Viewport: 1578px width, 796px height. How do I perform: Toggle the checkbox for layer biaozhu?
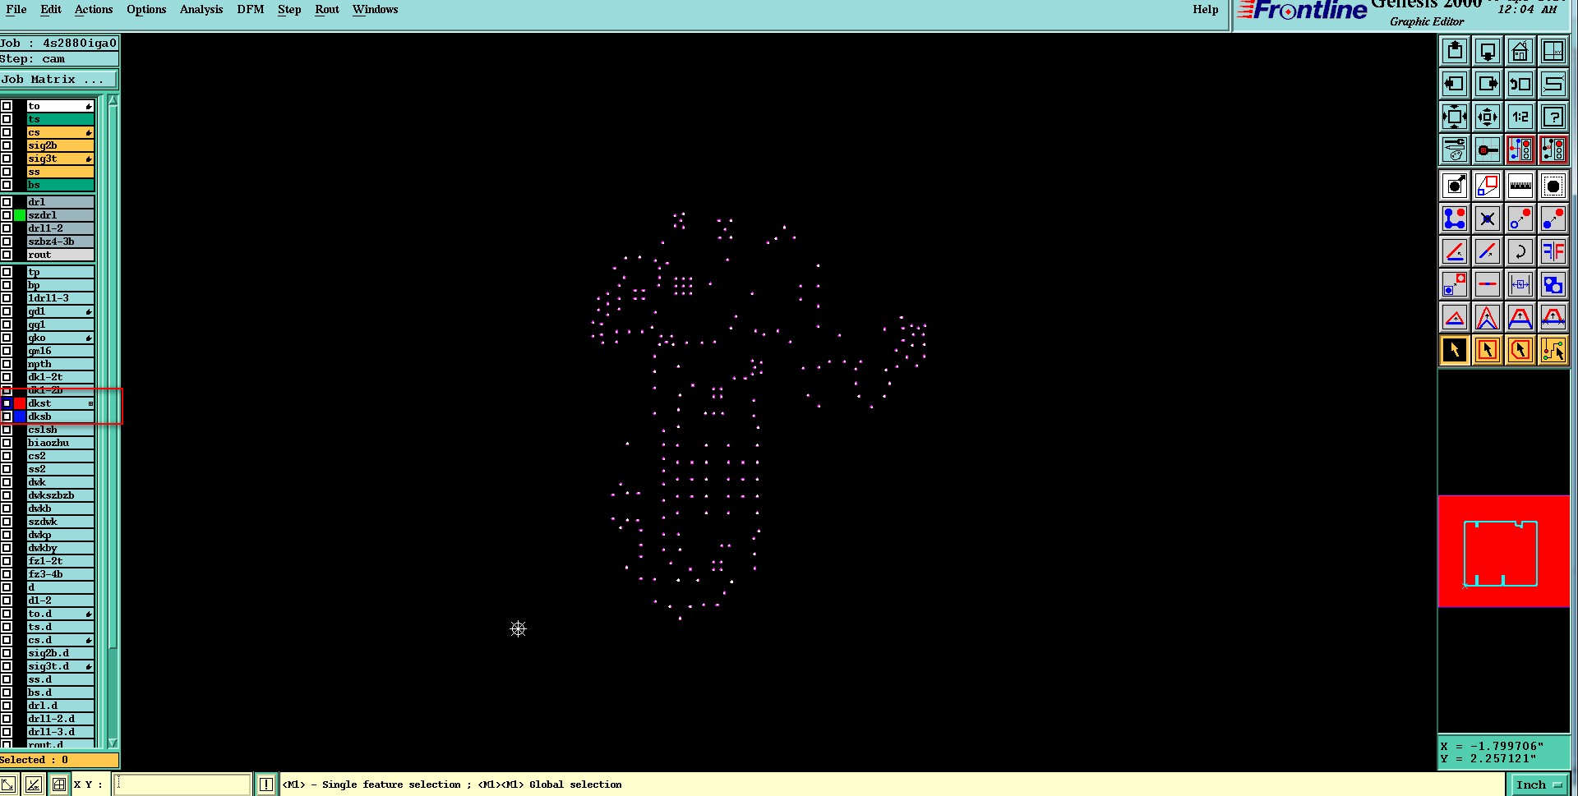[7, 443]
